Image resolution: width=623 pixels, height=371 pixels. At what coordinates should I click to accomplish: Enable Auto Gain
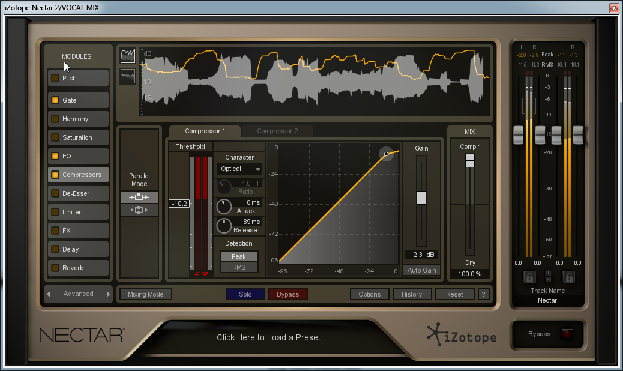tap(421, 270)
